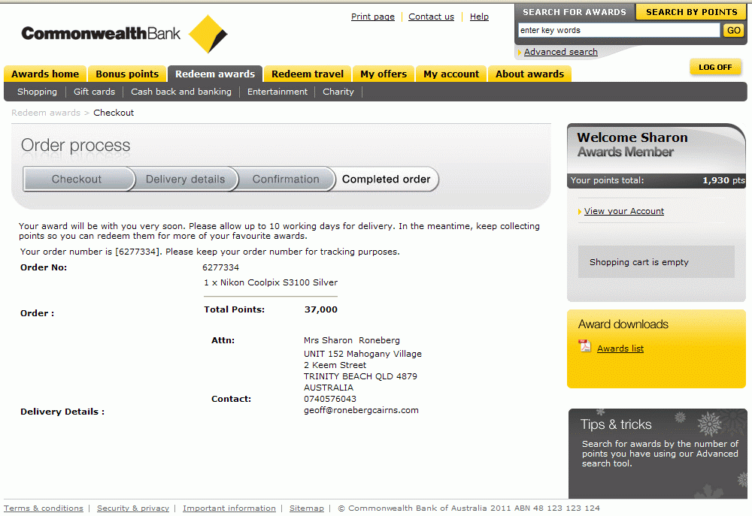Image resolution: width=752 pixels, height=516 pixels.
Task: Click the order number 6277334 value
Action: [x=220, y=267]
